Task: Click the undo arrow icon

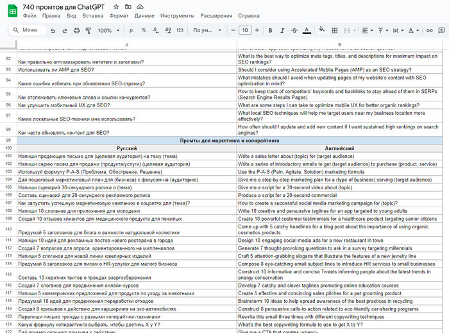Action: (53, 30)
